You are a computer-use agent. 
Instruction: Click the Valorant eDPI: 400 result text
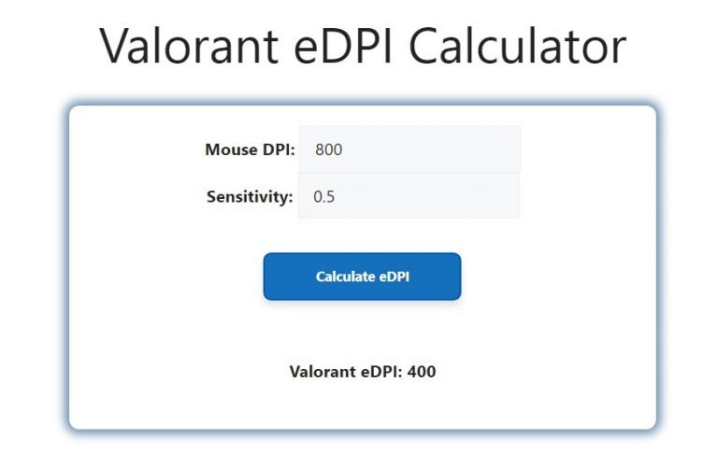pyautogui.click(x=362, y=372)
